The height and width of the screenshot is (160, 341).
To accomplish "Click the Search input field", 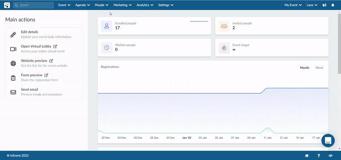I will [33, 5].
